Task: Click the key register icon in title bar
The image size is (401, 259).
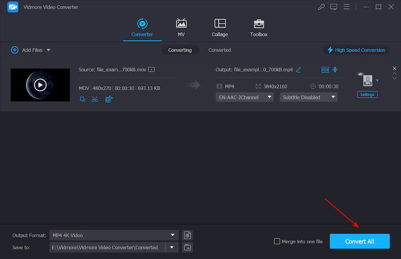Action: coord(321,7)
